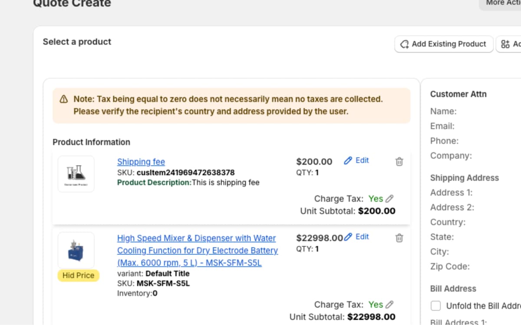Click the High Speed Mixer $22998.00 price
The image size is (521, 325).
click(x=319, y=238)
